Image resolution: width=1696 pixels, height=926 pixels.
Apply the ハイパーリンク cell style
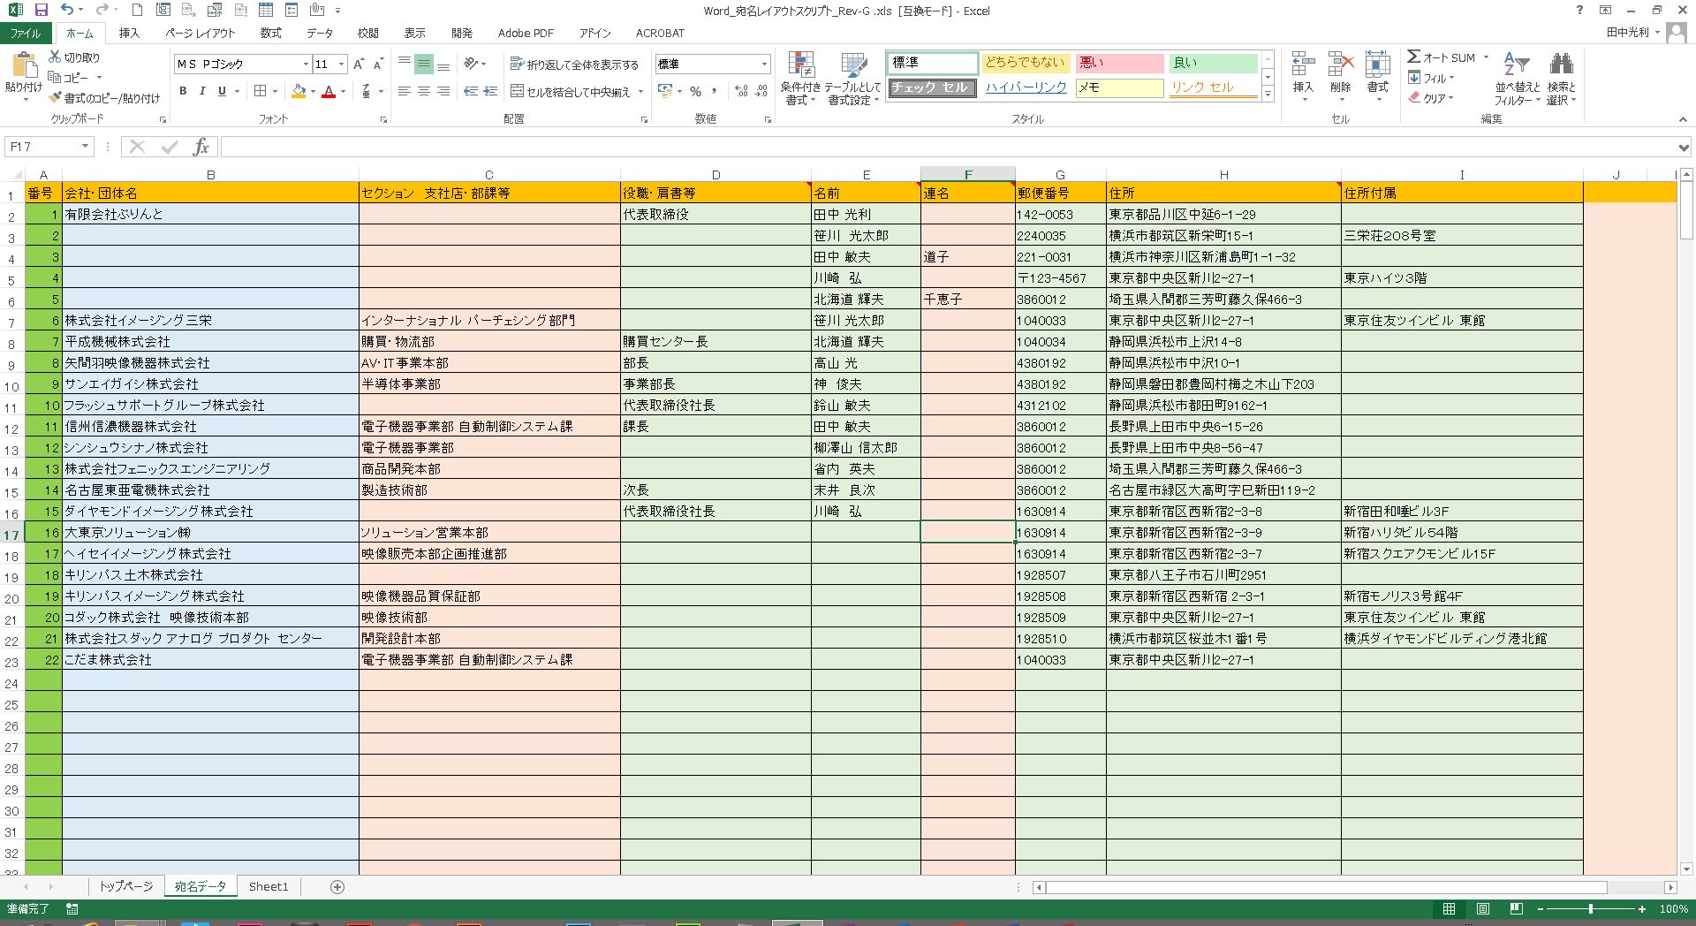pyautogui.click(x=1026, y=87)
